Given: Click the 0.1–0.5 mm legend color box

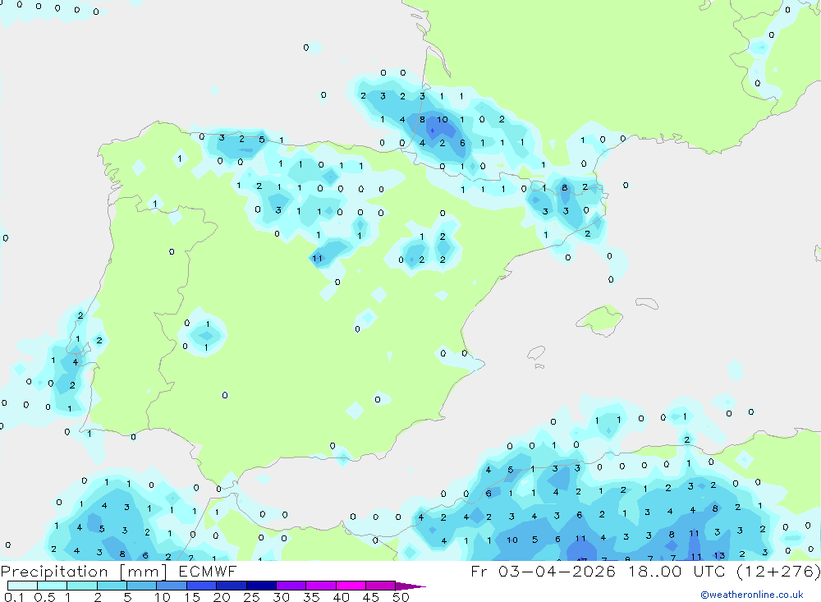Looking at the screenshot, I should tap(22, 586).
